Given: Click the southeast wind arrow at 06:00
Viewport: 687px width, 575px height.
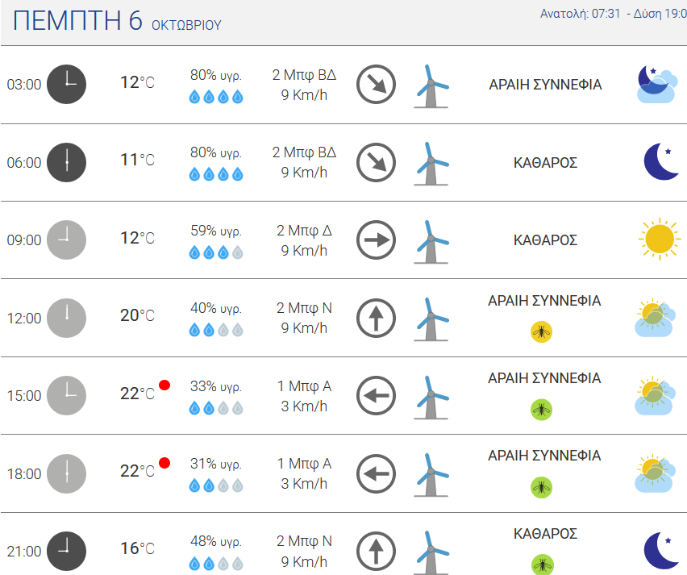Looking at the screenshot, I should click(376, 162).
